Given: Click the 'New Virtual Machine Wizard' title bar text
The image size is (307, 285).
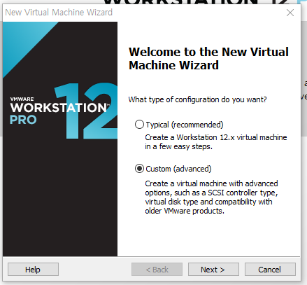Looking at the screenshot, I should (x=59, y=13).
